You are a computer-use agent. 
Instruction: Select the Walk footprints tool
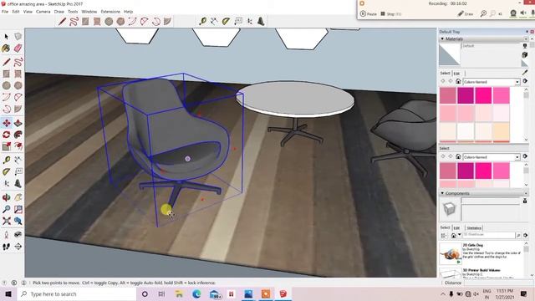pyautogui.click(x=7, y=247)
